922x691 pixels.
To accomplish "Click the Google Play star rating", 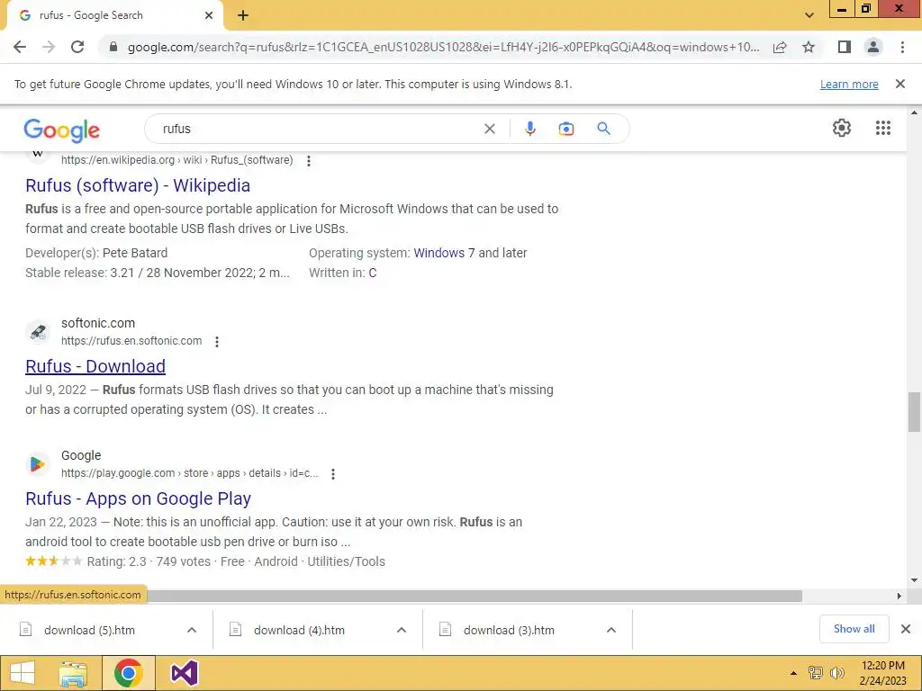I will pos(53,561).
